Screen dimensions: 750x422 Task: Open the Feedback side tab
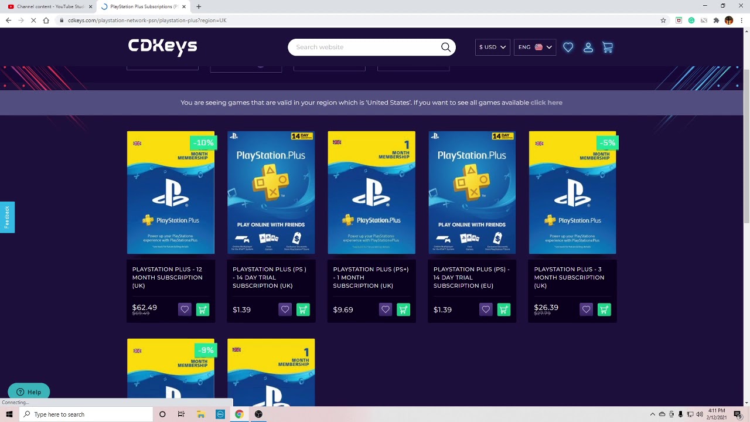(x=7, y=217)
